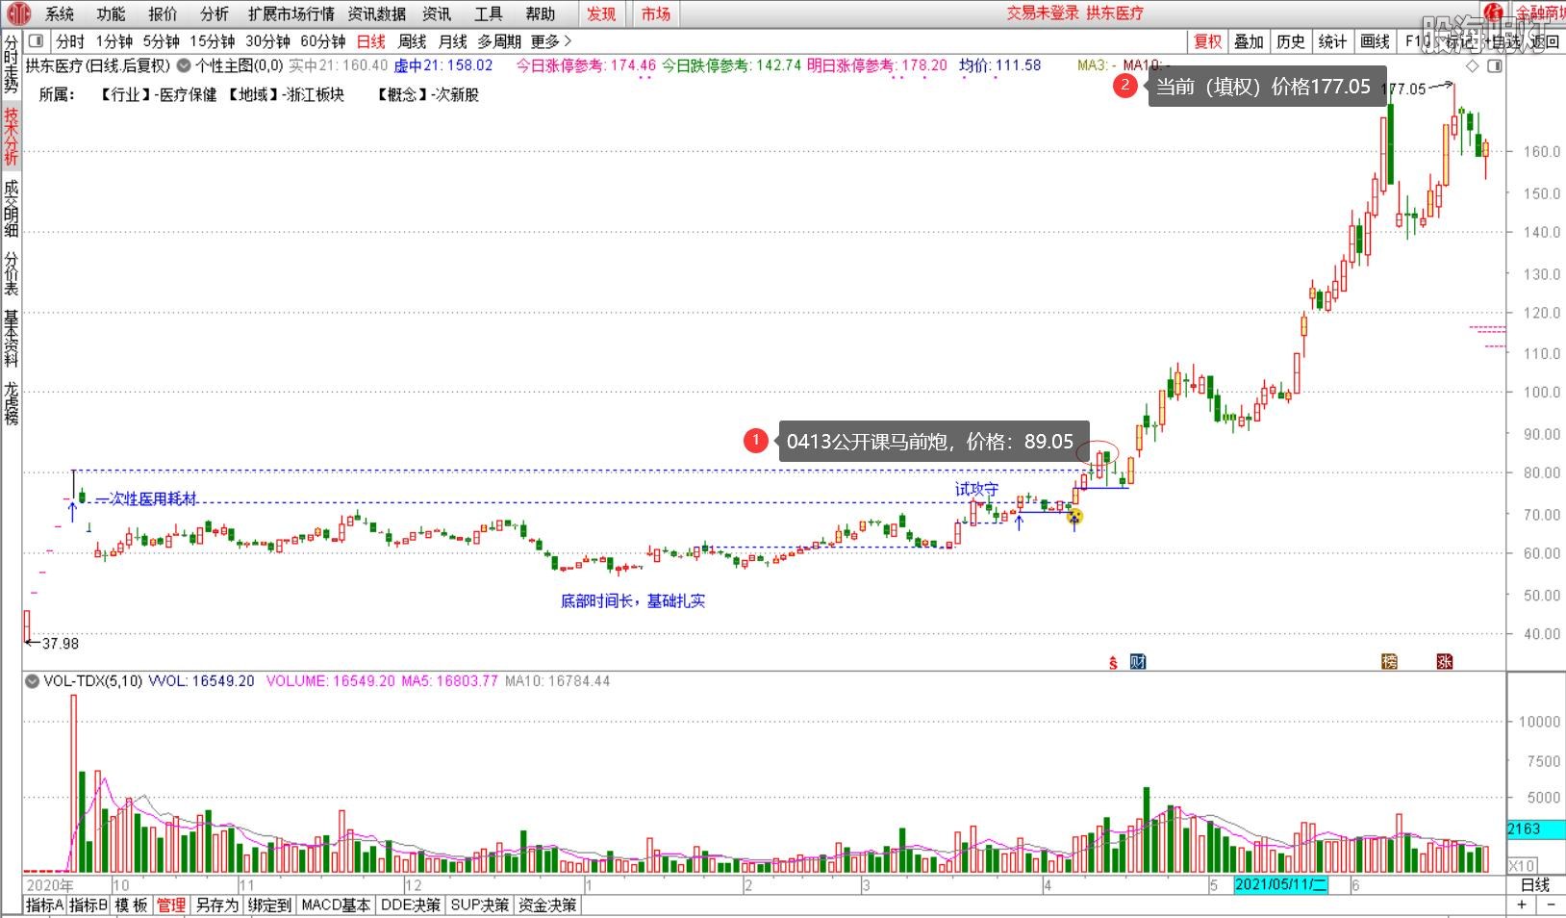This screenshot has height=918, width=1566.
Task: Click the 历史 toolbar button
Action: tap(1291, 41)
